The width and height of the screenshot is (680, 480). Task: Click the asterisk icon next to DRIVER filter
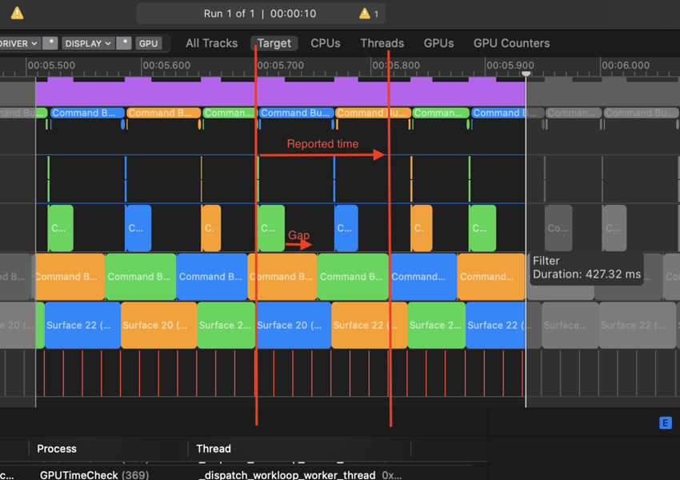pyautogui.click(x=49, y=43)
